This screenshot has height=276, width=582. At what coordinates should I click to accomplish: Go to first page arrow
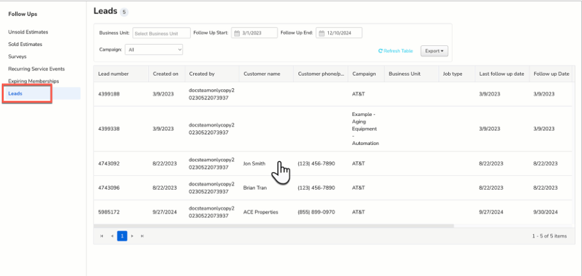(x=102, y=236)
